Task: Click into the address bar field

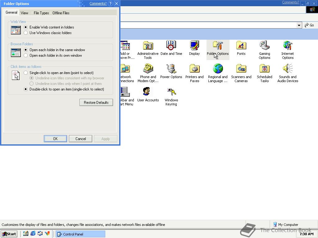Action: click(x=208, y=25)
